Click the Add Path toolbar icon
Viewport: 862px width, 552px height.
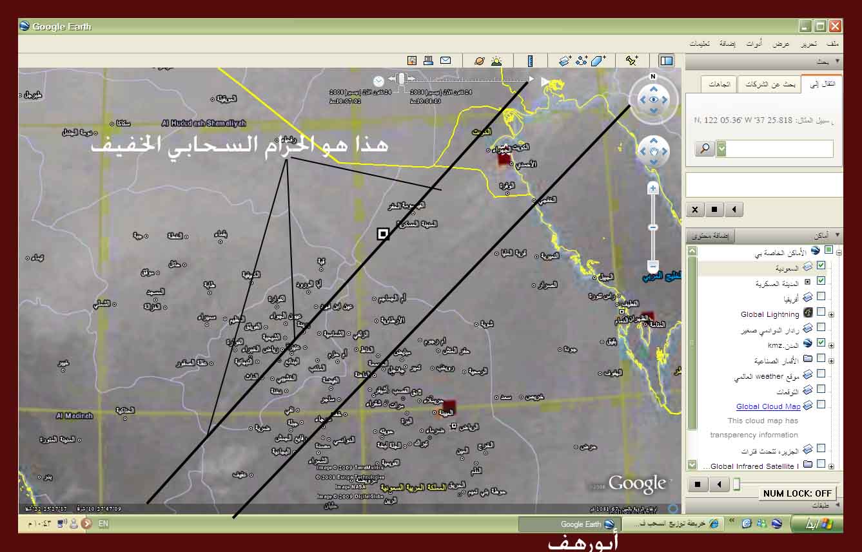tap(582, 61)
